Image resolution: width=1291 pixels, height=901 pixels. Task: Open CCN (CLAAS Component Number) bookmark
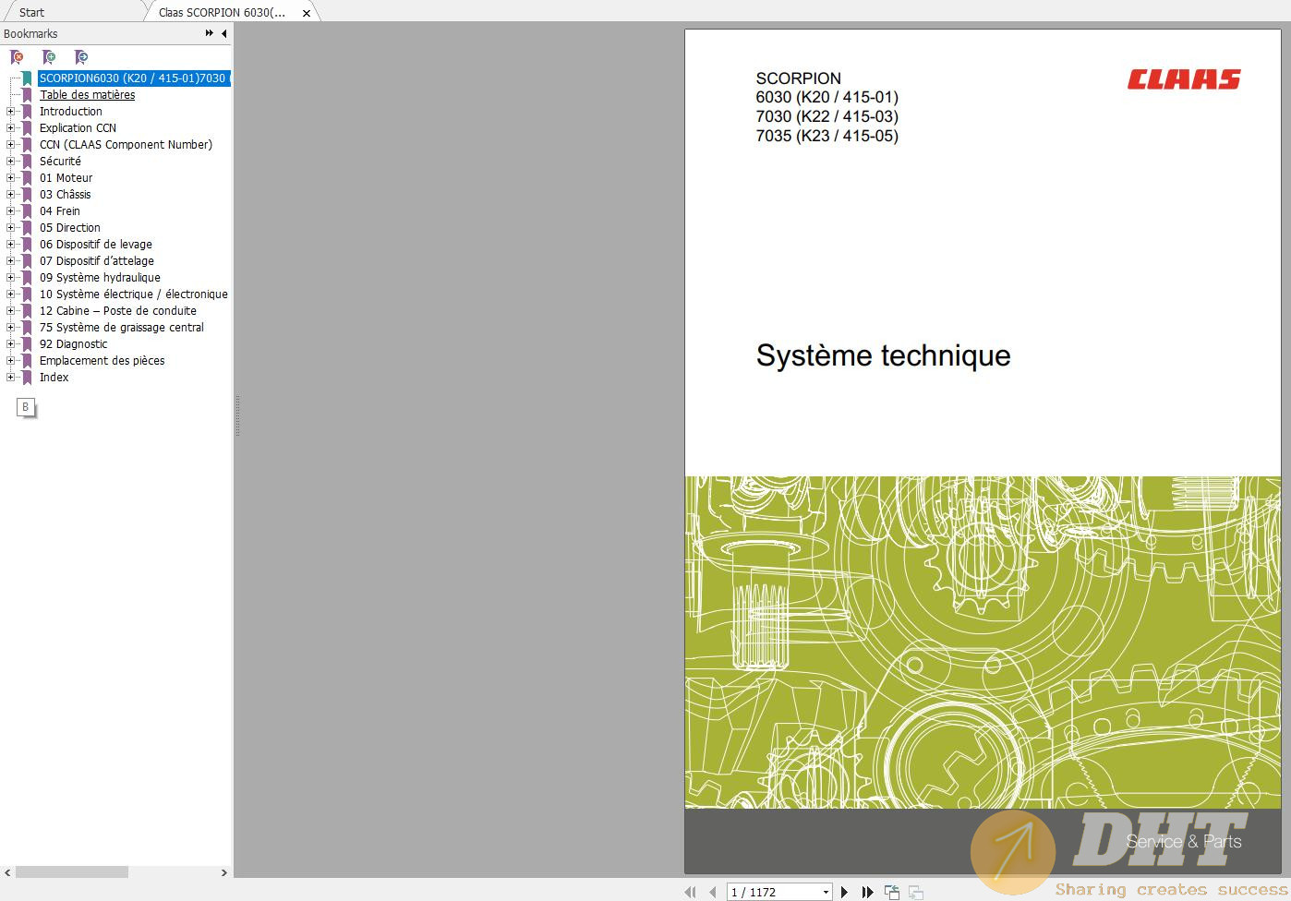pyautogui.click(x=126, y=145)
